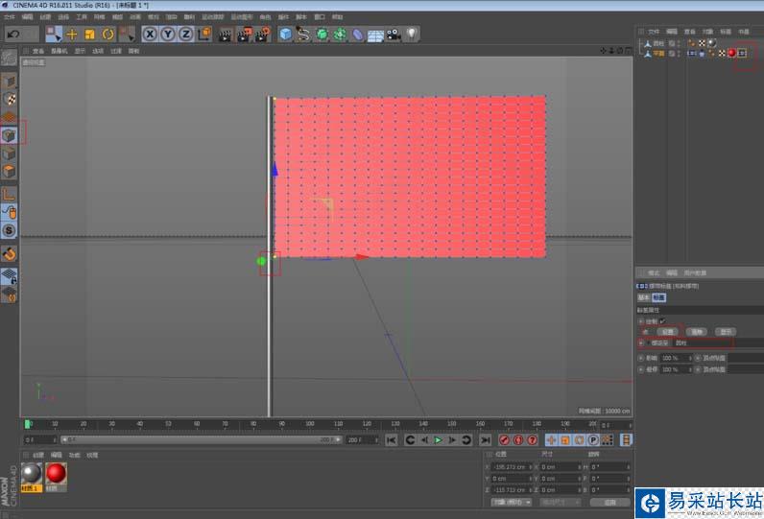Toggle the X axis lock
The width and height of the screenshot is (764, 519).
(x=150, y=34)
